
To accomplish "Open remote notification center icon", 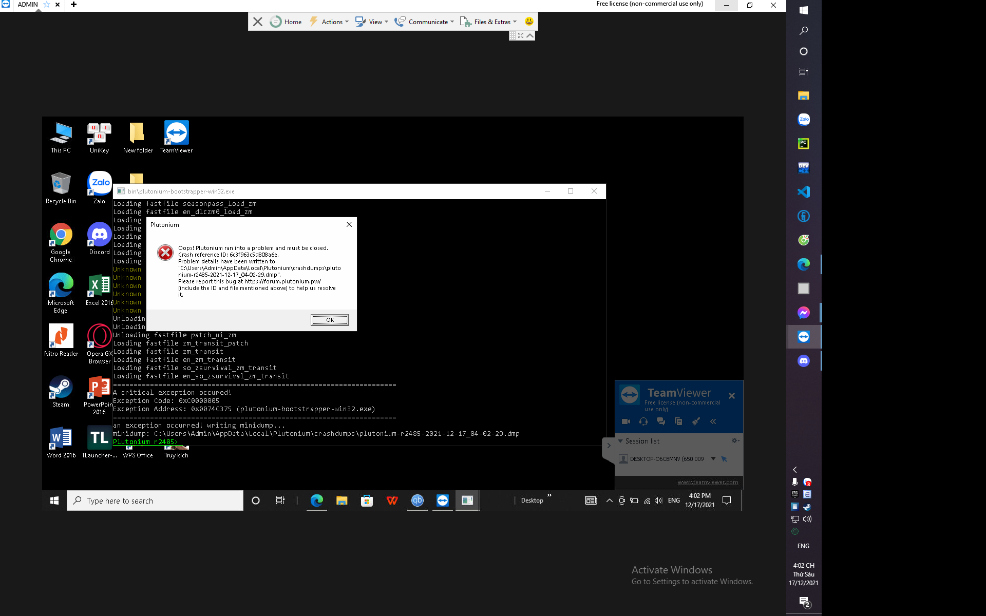I will tap(727, 500).
